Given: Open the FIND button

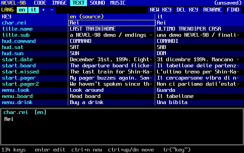Looking at the screenshot, I should pyautogui.click(x=233, y=10).
